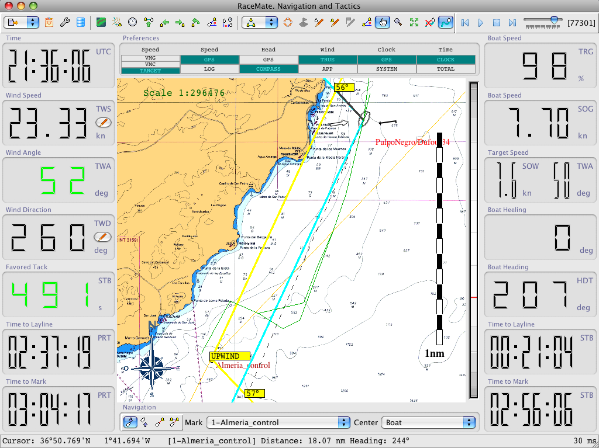Select the magnifying glass zoom tool
Image resolution: width=599 pixels, height=448 pixels.
[398, 22]
